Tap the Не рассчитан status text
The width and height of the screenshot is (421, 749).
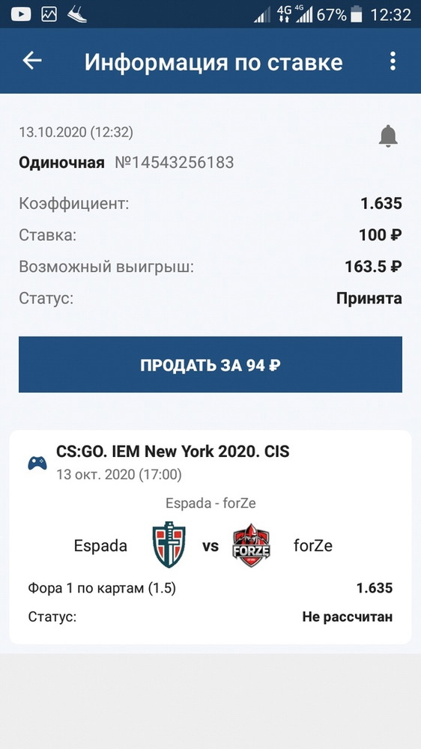click(348, 616)
